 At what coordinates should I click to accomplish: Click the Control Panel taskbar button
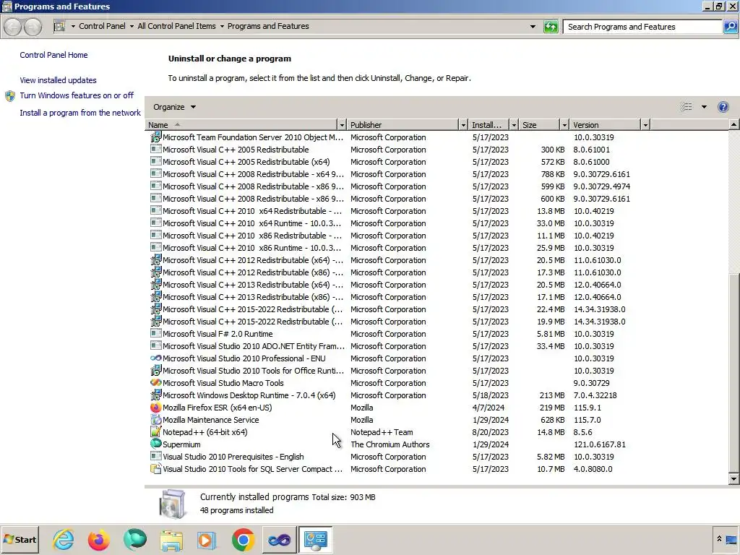[x=316, y=540]
